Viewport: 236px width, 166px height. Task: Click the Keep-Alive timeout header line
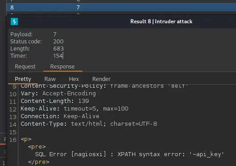click(x=74, y=109)
